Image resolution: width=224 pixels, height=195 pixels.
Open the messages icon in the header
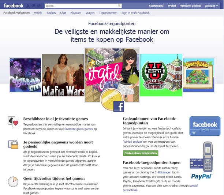(33, 6)
